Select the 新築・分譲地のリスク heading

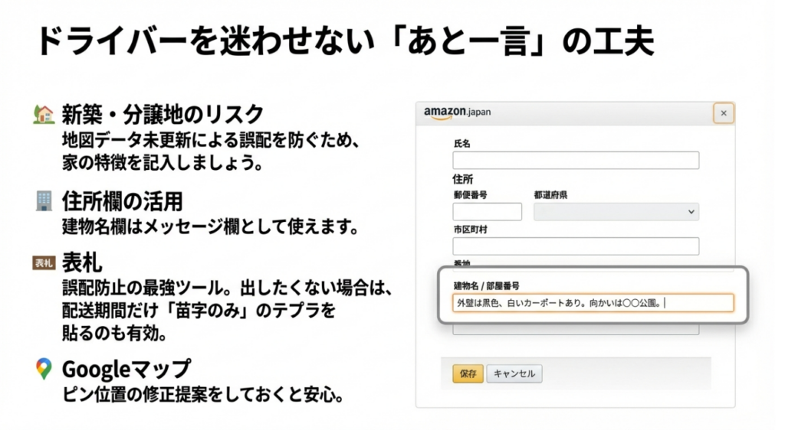[x=163, y=115]
